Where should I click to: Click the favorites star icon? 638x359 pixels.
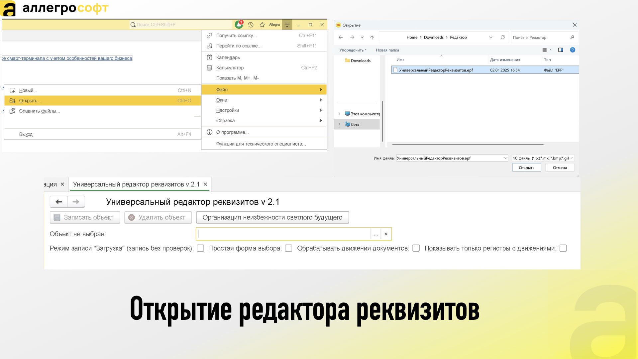(262, 25)
